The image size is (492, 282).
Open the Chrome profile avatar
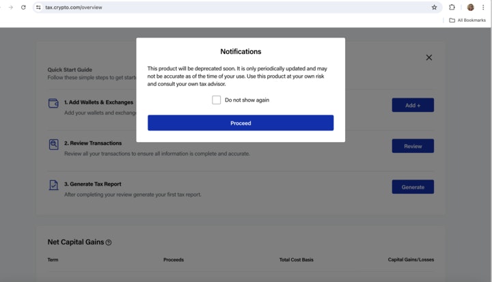[x=470, y=8]
